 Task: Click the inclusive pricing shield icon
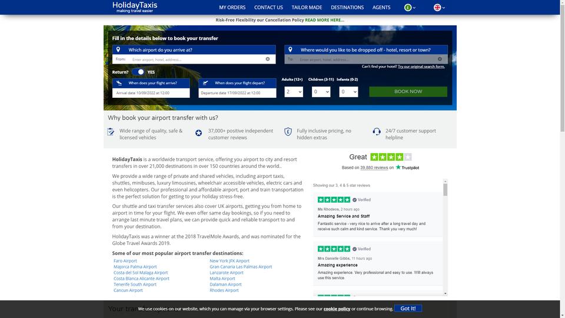coord(288,132)
